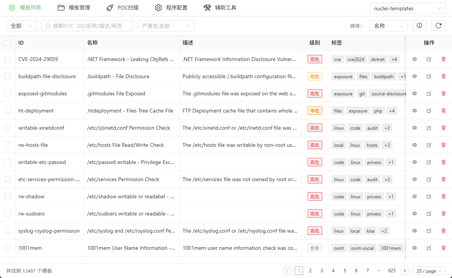Switch to the POC扫描 tab
This screenshot has width=452, height=278.
[122, 8]
